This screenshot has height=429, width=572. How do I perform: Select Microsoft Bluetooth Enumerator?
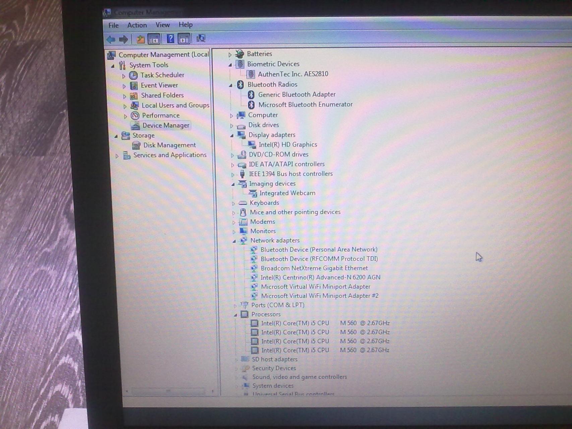[305, 105]
